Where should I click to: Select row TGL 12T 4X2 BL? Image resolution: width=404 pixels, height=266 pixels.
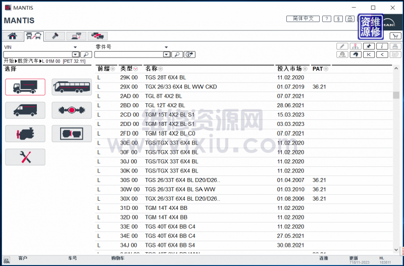[x=244, y=106]
